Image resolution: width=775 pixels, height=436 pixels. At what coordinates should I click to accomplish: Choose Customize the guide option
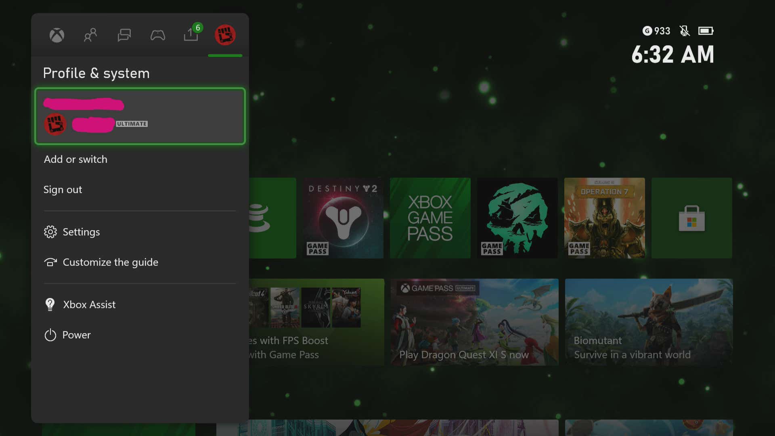click(x=110, y=262)
